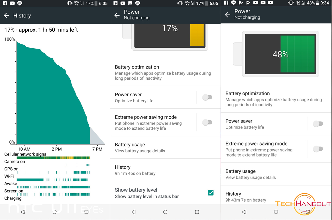
Task: Tap 6:05 clock in History screen status bar
Action: (103, 3)
